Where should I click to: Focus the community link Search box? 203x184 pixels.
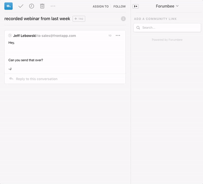(x=167, y=27)
